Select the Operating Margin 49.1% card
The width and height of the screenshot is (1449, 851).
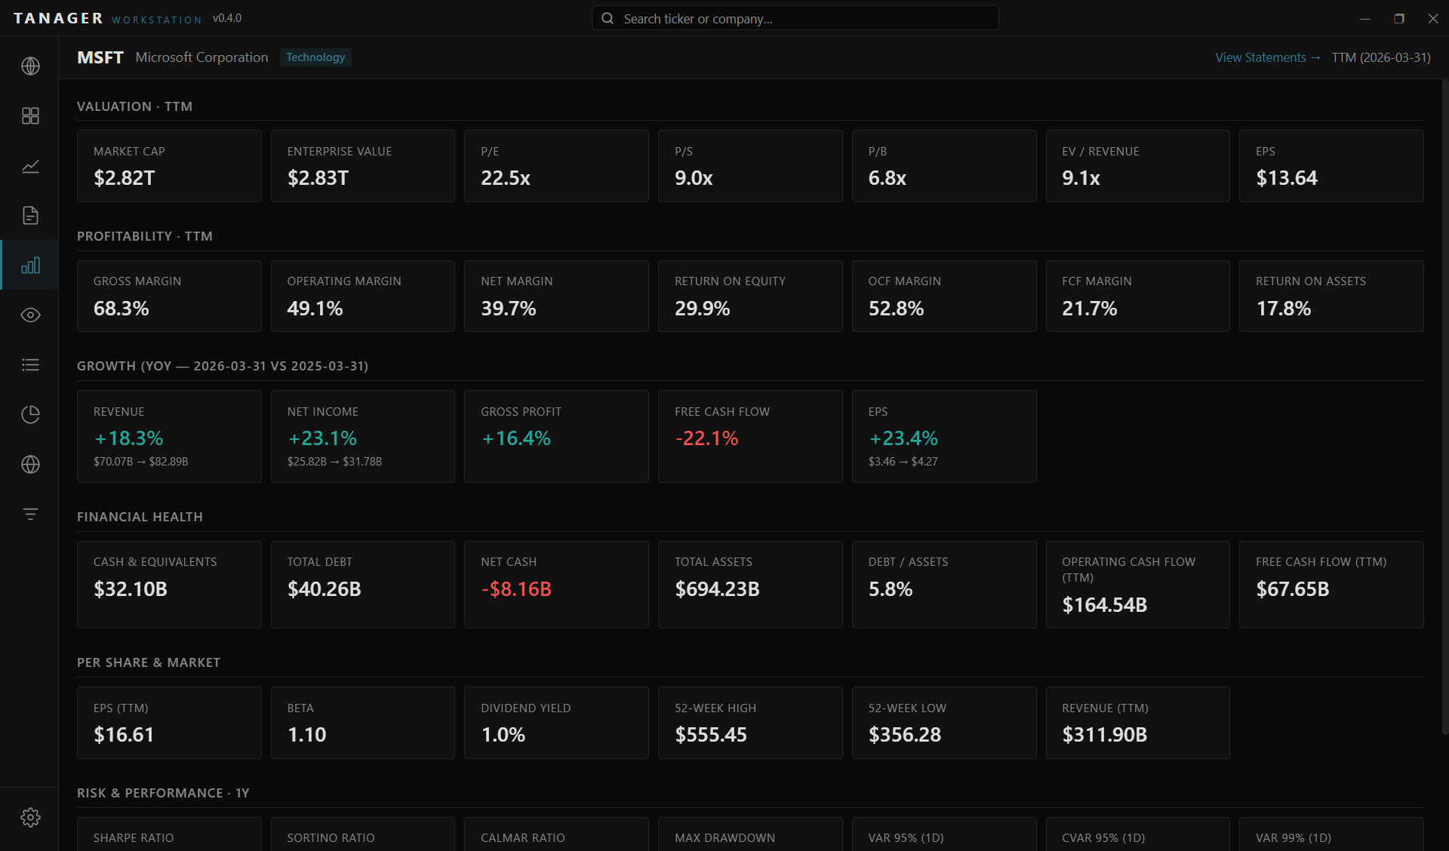tap(363, 296)
